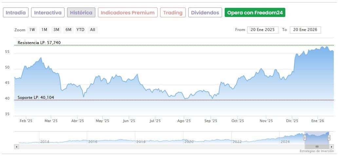The width and height of the screenshot is (339, 156).
Task: Click the navigator scrollbar left arrow
Action: 16,147
